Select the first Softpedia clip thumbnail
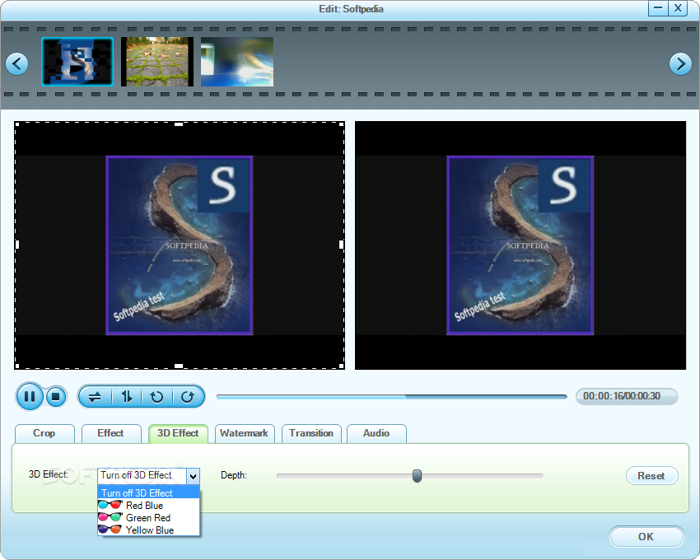The image size is (700, 560). [77, 62]
